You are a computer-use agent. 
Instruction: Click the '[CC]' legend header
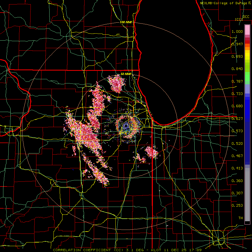[x=239, y=19]
